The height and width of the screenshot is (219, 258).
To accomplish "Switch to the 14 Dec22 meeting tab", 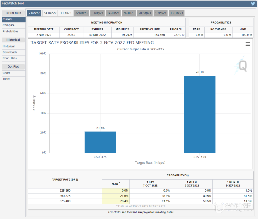I will [50, 13].
